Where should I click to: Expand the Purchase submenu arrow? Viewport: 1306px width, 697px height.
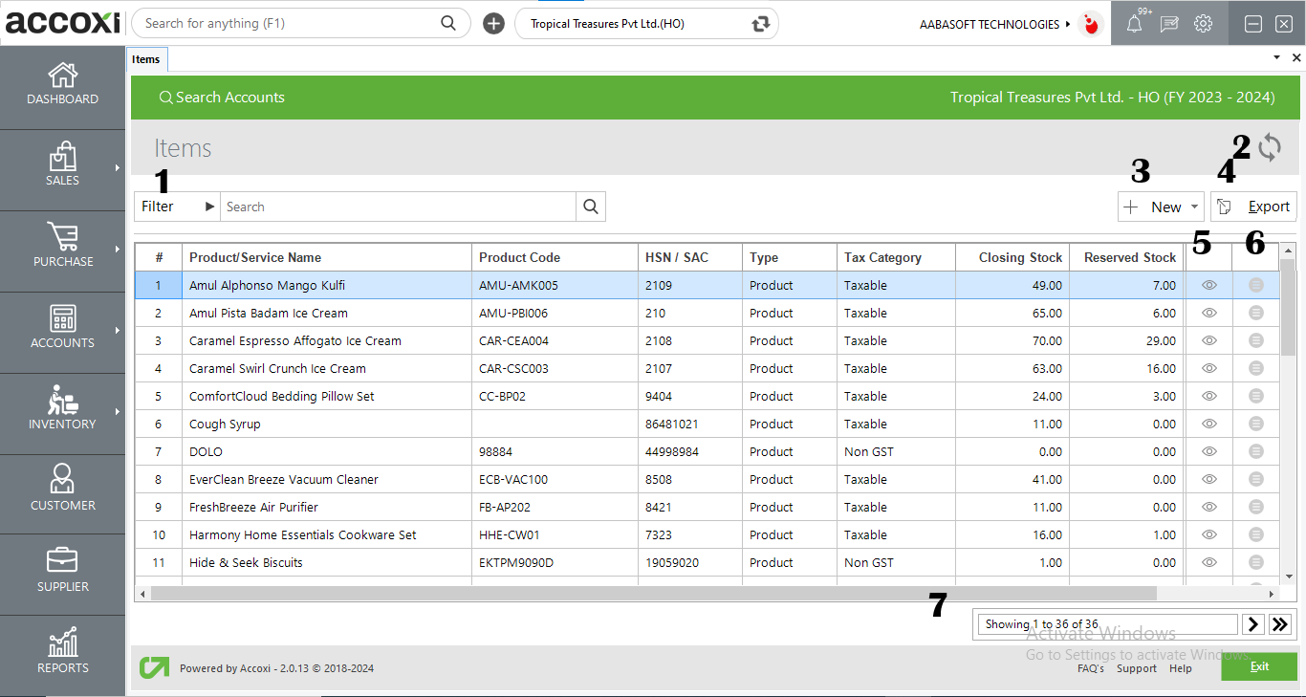pos(117,250)
